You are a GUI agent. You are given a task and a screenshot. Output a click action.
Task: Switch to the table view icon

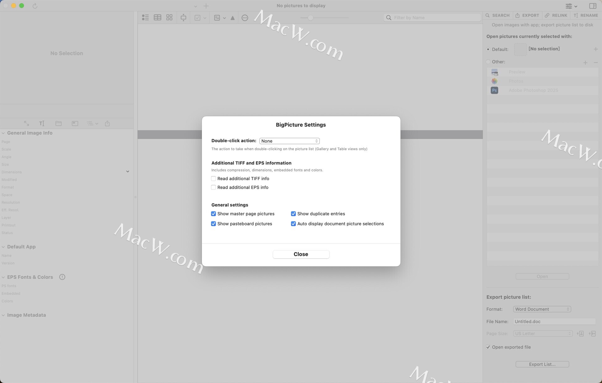[x=157, y=18]
